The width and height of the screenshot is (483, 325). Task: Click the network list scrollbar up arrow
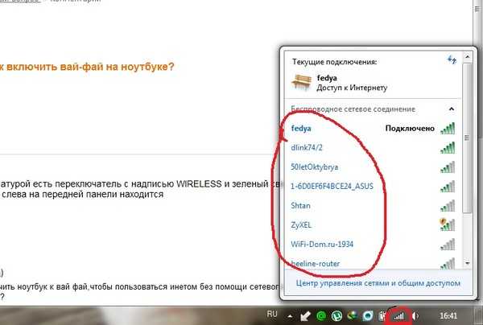tap(467, 56)
